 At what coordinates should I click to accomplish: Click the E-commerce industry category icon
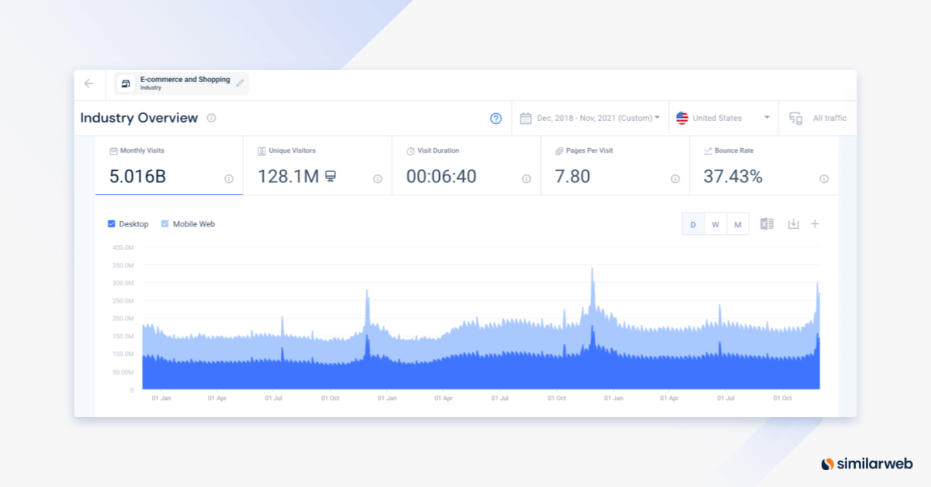point(126,84)
